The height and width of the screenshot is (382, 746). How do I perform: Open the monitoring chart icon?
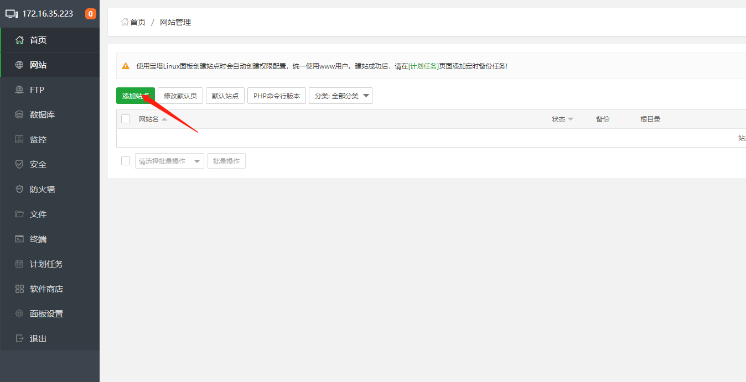pos(20,139)
